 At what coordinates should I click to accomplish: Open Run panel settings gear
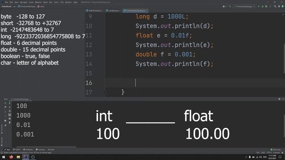click(279, 99)
